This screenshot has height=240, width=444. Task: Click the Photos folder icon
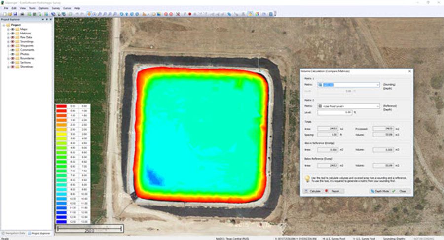[x=18, y=54]
